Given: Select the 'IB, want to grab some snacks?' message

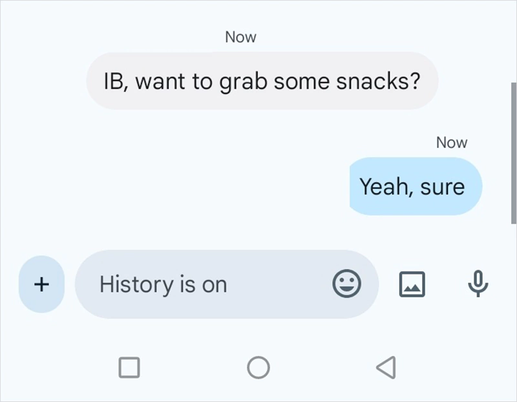Looking at the screenshot, I should [262, 81].
